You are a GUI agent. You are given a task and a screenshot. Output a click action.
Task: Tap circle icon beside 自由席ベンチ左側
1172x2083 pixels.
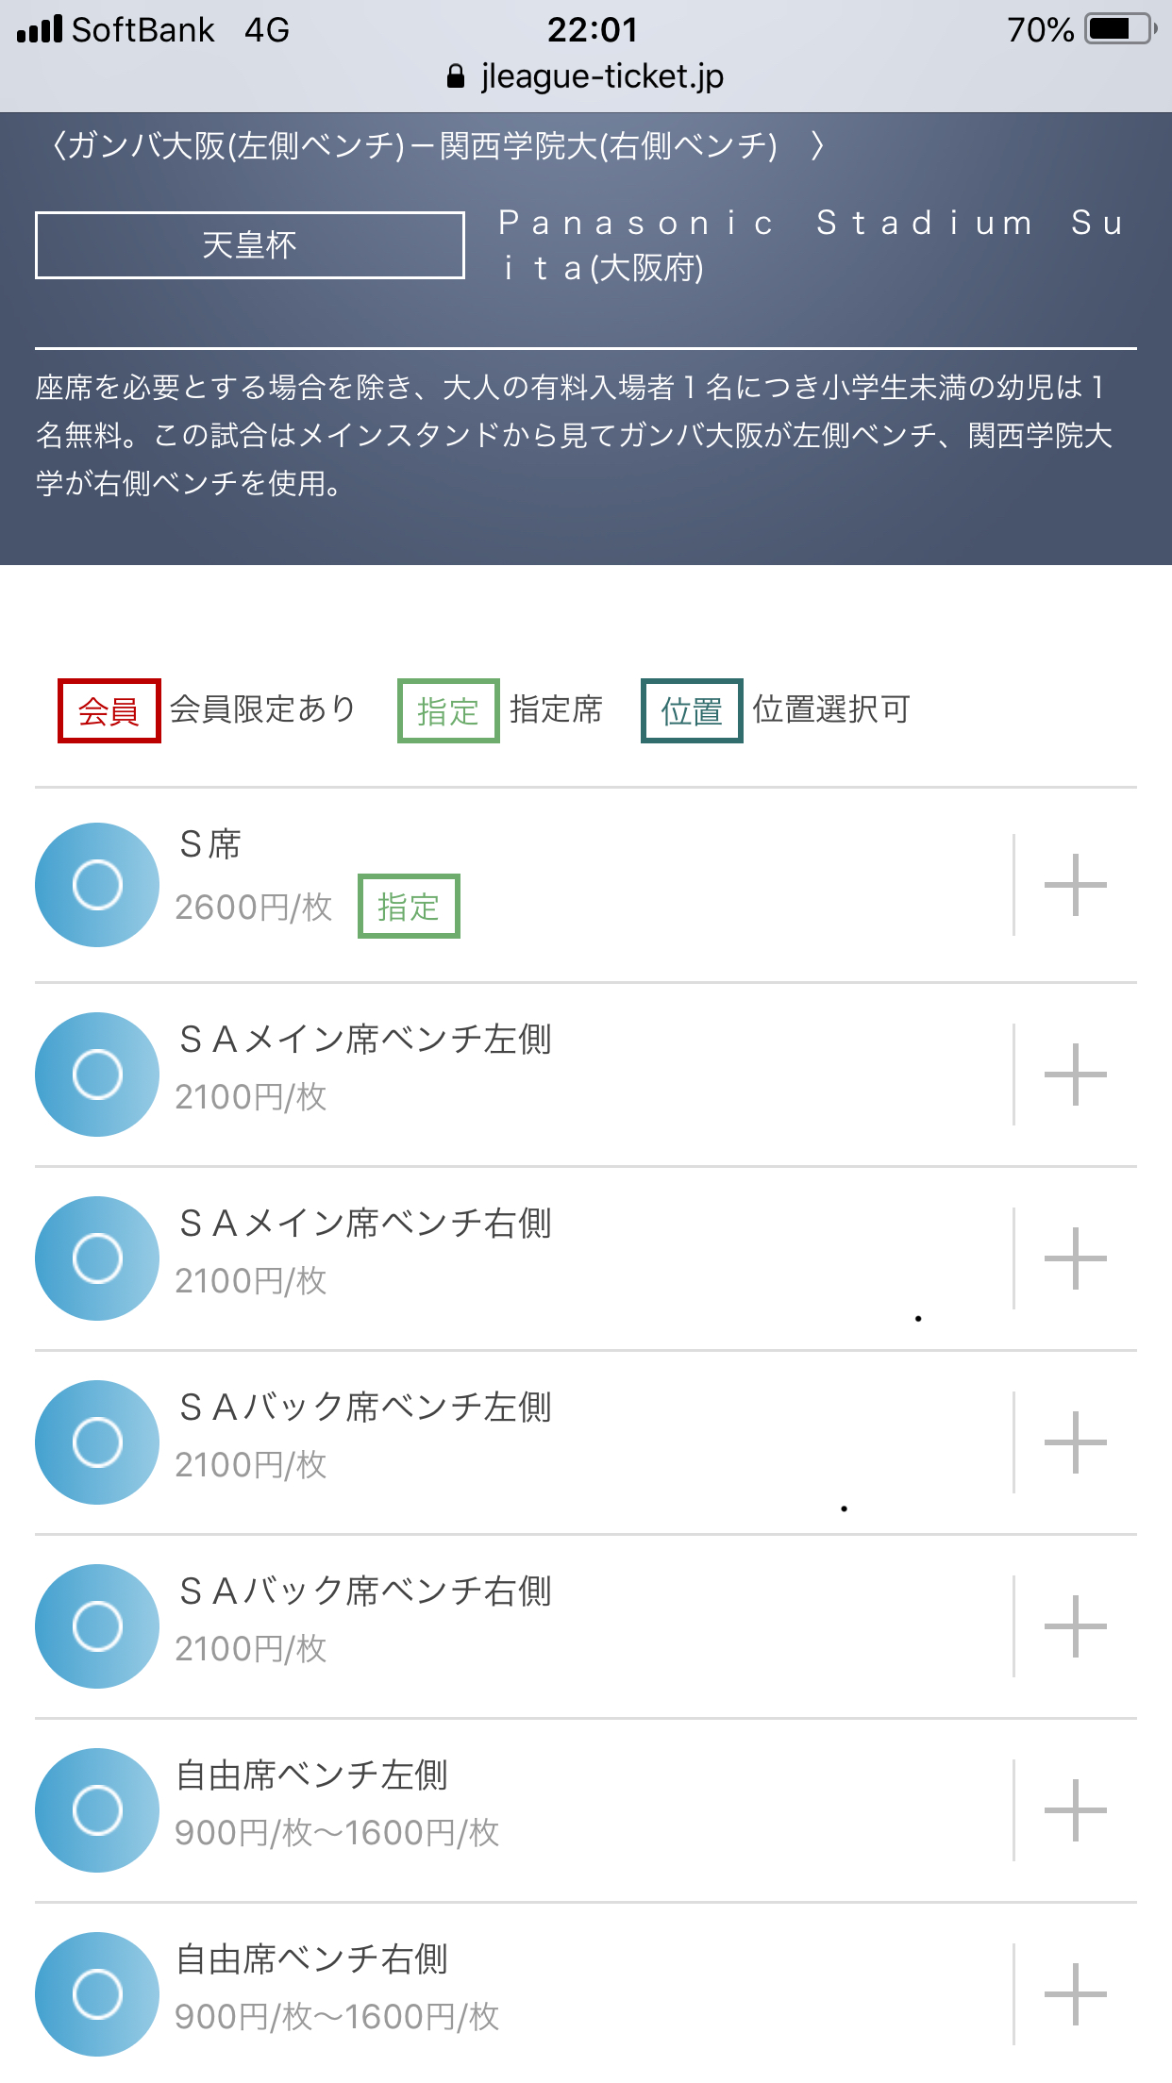pyautogui.click(x=97, y=1810)
